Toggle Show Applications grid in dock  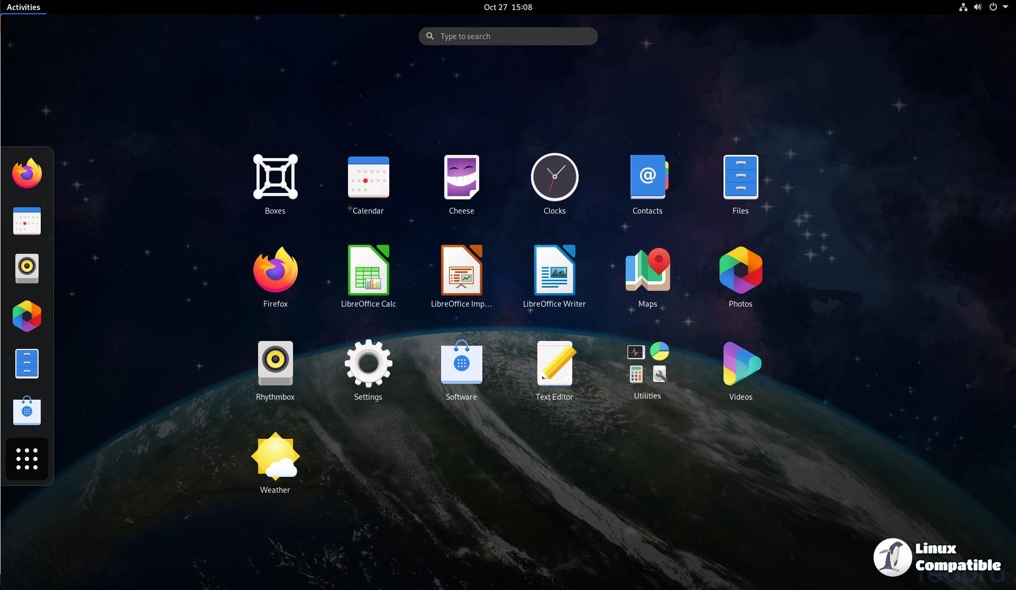tap(27, 459)
